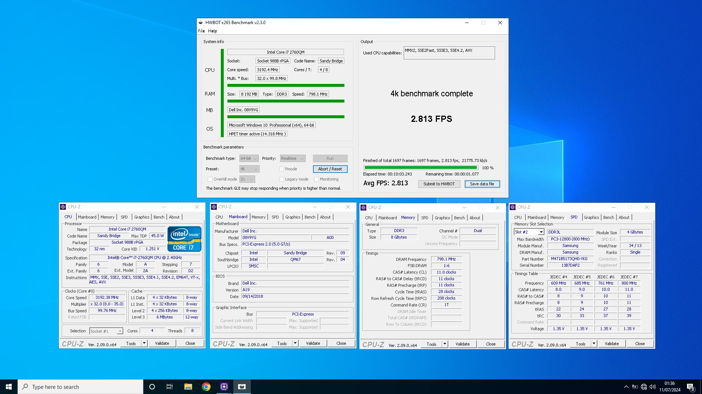Click the Core Speed value 3192.38 MHz

click(x=107, y=298)
